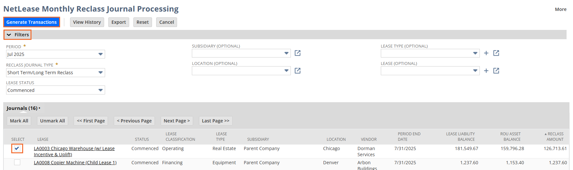573x170 pixels.
Task: Open the LA0003 Chicago Warehouse lease link
Action: pyautogui.click(x=74, y=151)
